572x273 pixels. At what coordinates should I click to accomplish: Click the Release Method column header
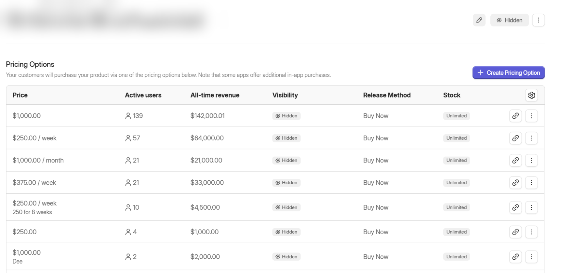tap(387, 95)
